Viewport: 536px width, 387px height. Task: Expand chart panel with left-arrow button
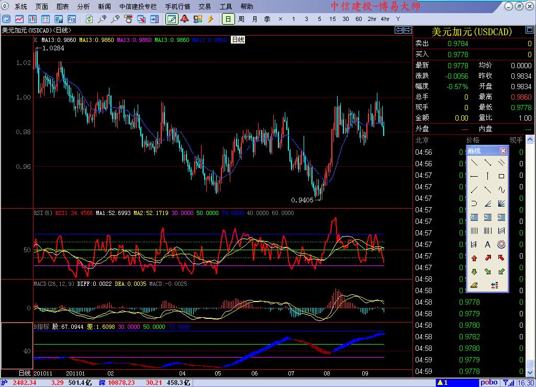[x=398, y=30]
